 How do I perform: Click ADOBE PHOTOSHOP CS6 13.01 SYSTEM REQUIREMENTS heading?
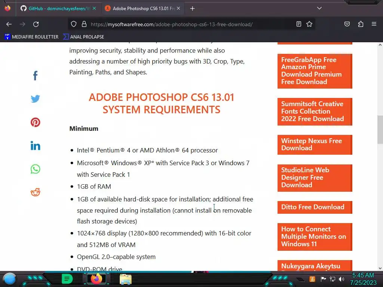coord(162,104)
